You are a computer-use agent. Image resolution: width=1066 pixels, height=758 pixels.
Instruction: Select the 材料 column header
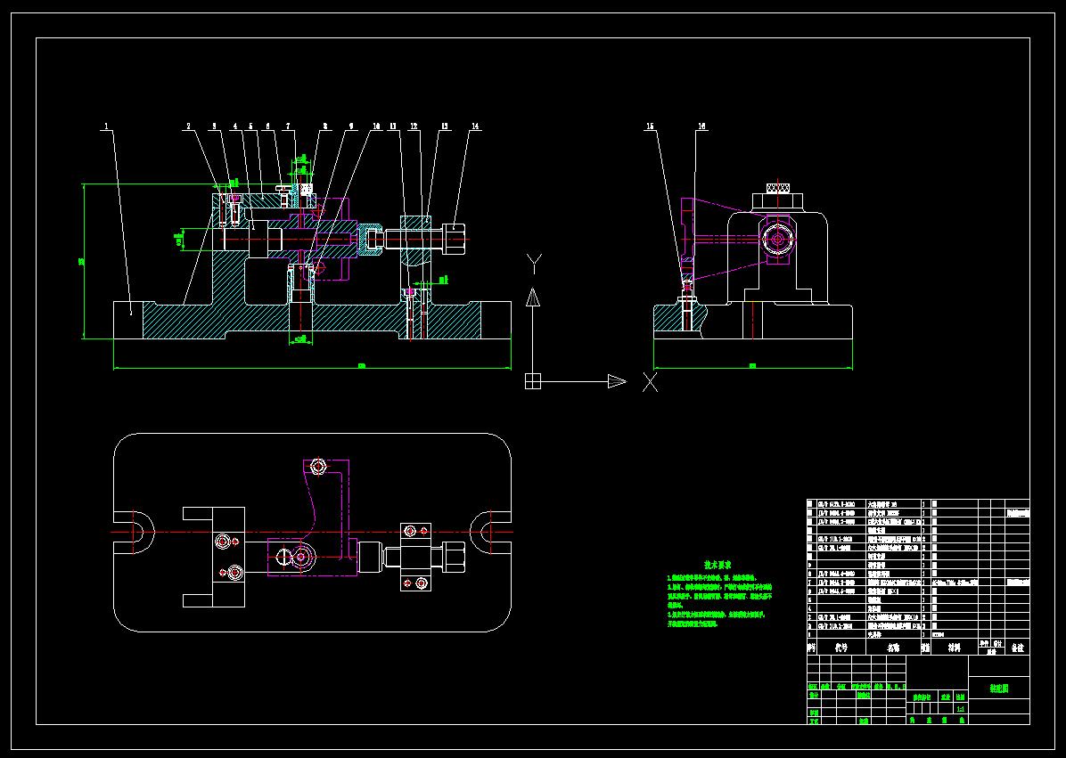pyautogui.click(x=955, y=648)
